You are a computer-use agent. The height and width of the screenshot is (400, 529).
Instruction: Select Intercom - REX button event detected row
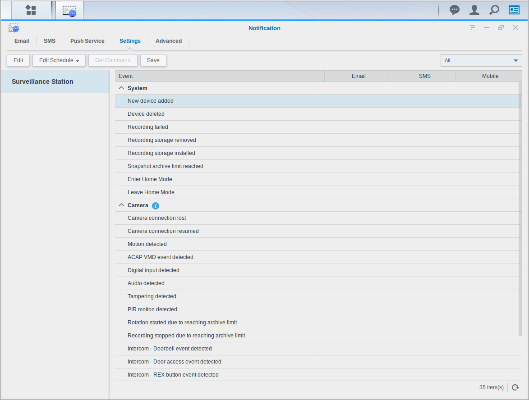pos(318,375)
